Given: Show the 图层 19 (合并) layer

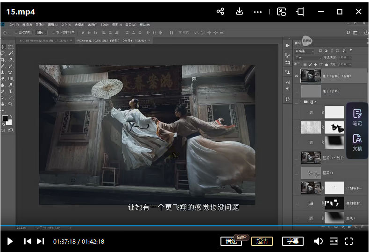Looking at the screenshot, I should (x=297, y=158).
